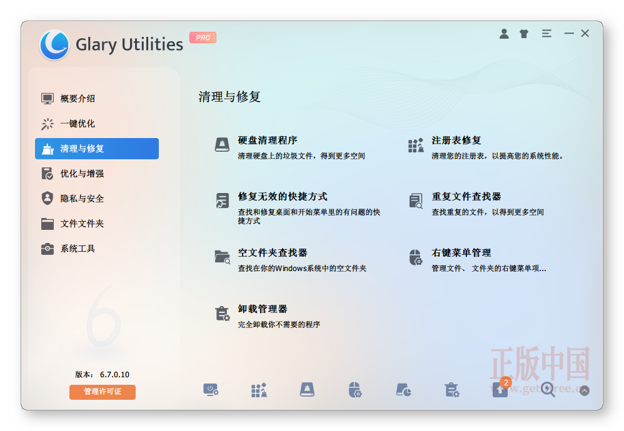This screenshot has height=431, width=624.
Task: Click the PRO badge
Action: 203,37
